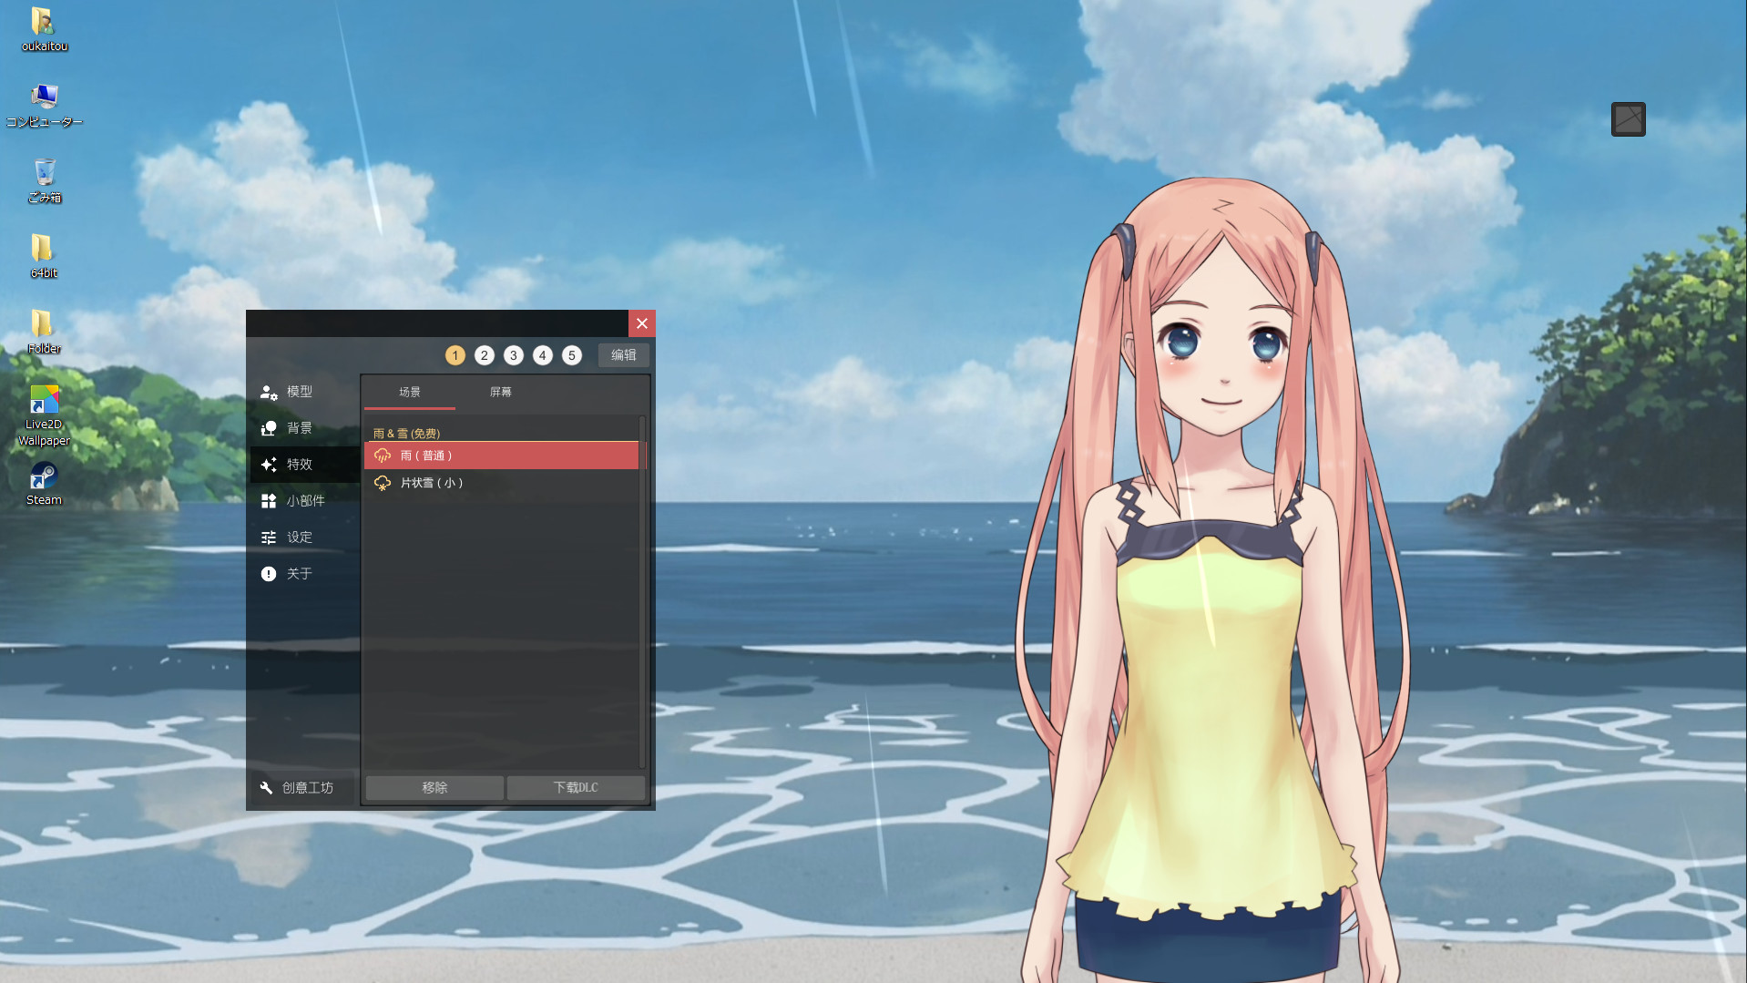Click the 编辑 button

coord(623,355)
